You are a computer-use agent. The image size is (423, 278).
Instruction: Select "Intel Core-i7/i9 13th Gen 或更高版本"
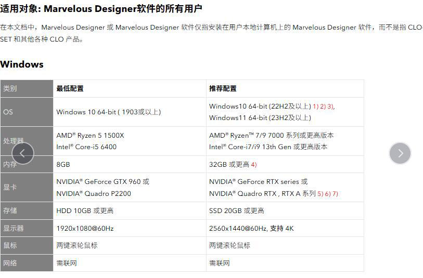coord(268,147)
